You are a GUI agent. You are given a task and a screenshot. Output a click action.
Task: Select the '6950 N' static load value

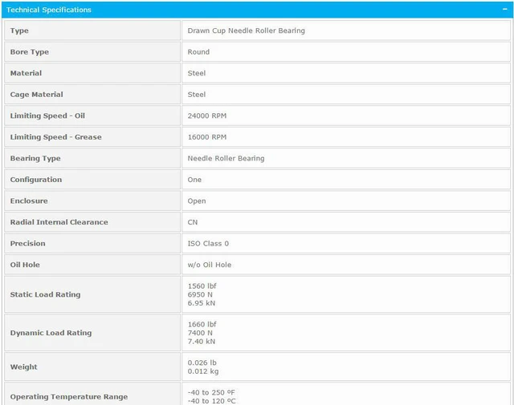click(x=200, y=294)
